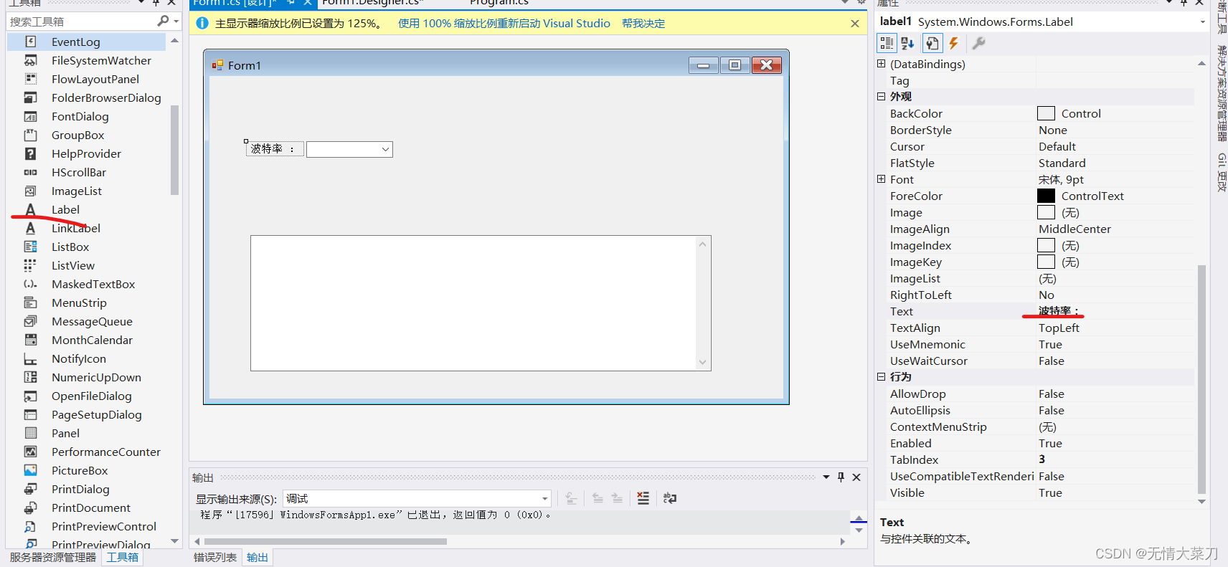Open the 服务器资源管理器 tab
The height and width of the screenshot is (567, 1228).
[53, 557]
